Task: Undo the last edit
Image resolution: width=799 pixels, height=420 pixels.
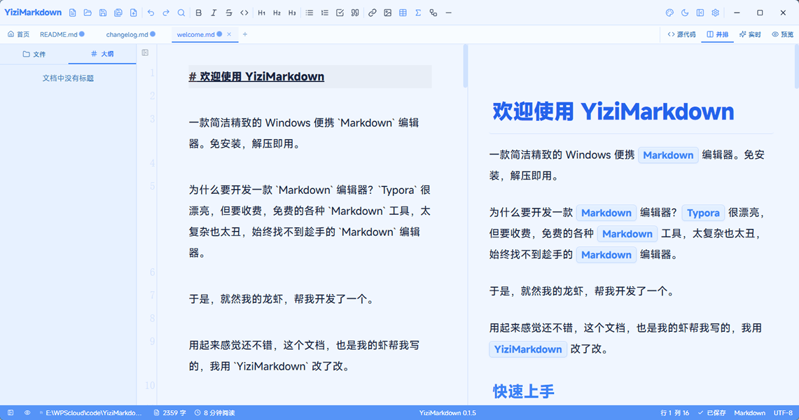Action: point(151,13)
